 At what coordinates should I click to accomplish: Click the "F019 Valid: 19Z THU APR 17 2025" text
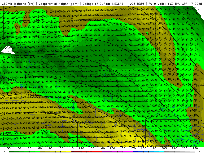coord(175,4)
